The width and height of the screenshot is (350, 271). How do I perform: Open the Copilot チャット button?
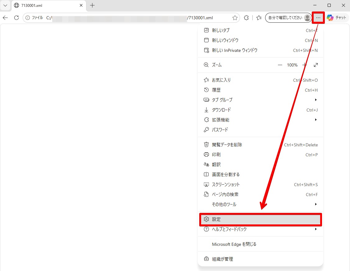click(337, 18)
